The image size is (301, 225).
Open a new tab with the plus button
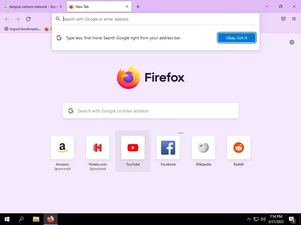(x=138, y=7)
